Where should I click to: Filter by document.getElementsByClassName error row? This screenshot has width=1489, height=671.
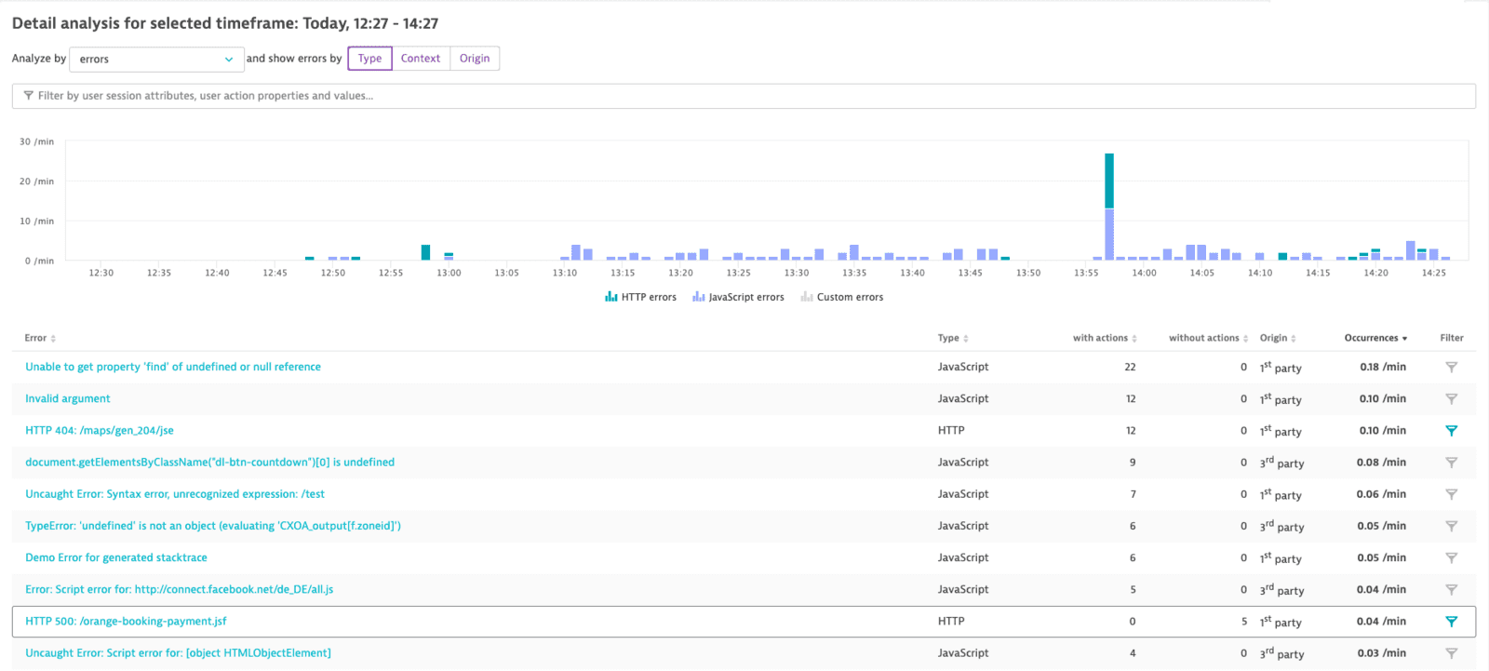(x=1451, y=463)
